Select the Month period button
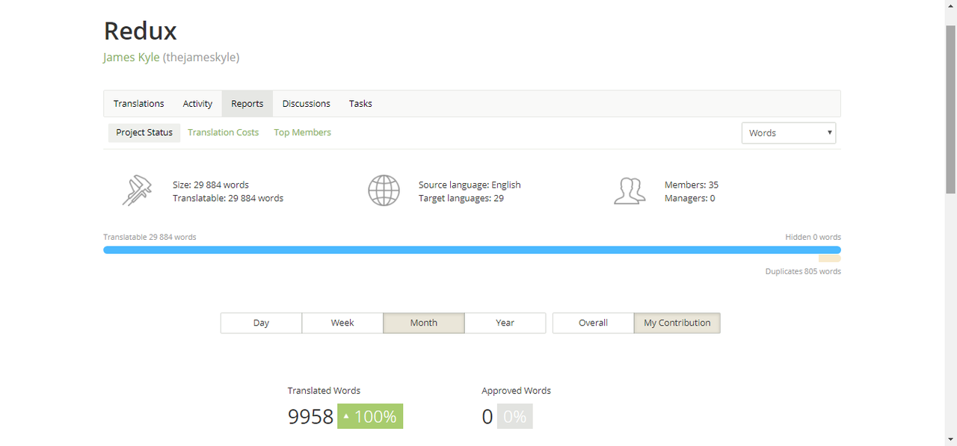The image size is (957, 446). coord(424,323)
